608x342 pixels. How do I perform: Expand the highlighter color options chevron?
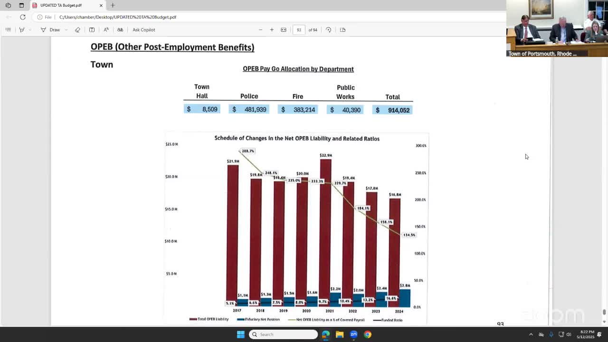tap(30, 29)
